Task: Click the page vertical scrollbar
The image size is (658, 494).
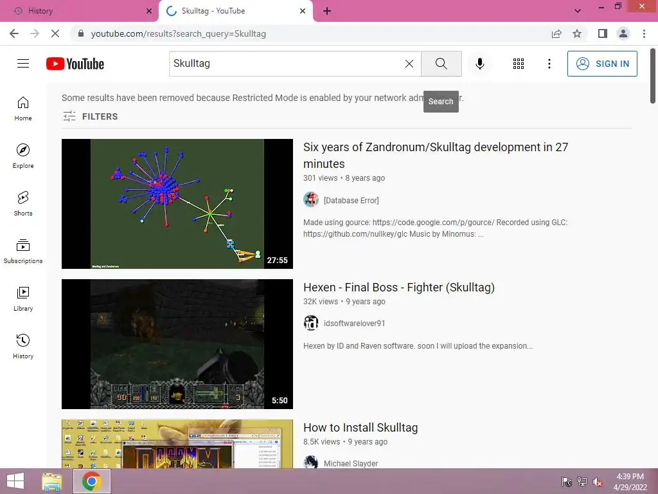Action: pos(653,77)
